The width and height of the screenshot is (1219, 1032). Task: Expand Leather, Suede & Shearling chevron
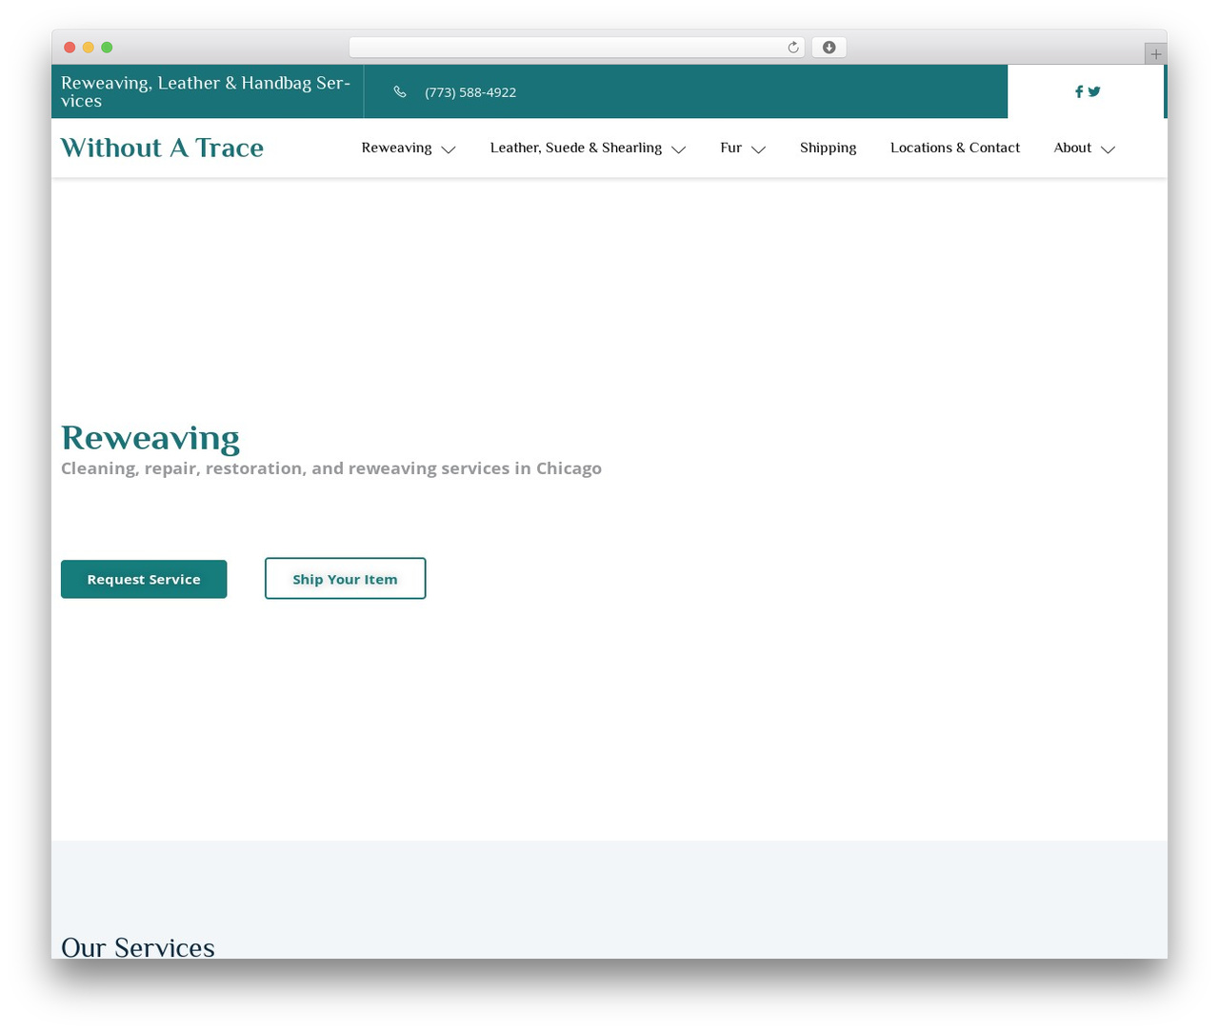coord(678,149)
